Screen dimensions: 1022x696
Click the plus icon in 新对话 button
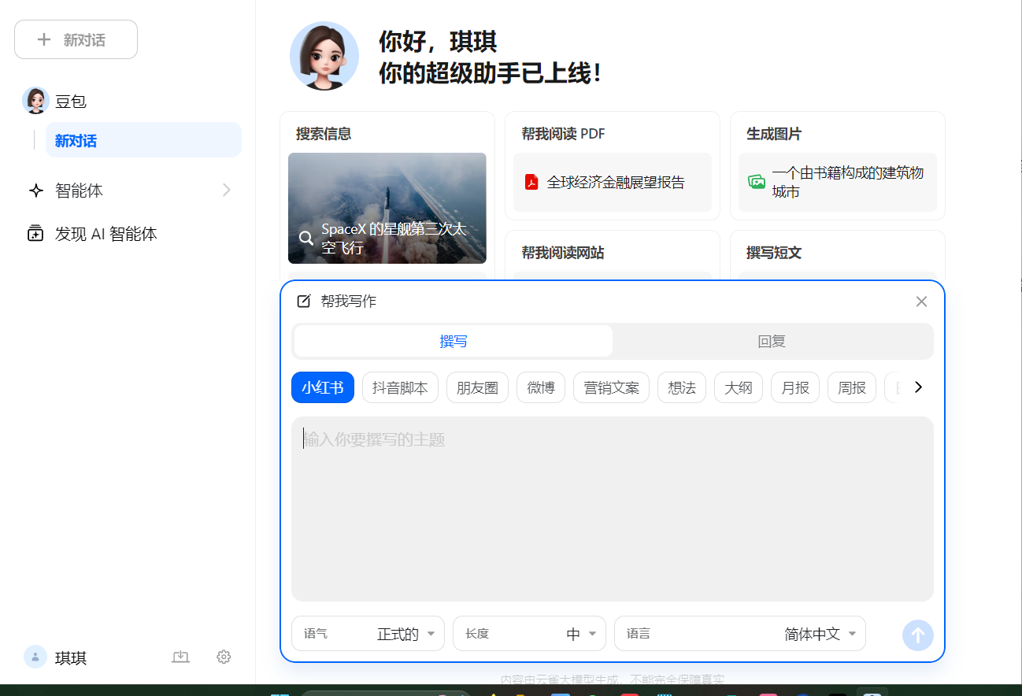tap(45, 39)
